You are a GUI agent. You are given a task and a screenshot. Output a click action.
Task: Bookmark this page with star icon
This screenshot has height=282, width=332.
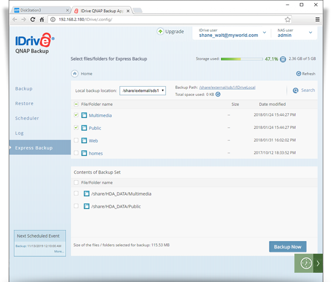tap(287, 20)
